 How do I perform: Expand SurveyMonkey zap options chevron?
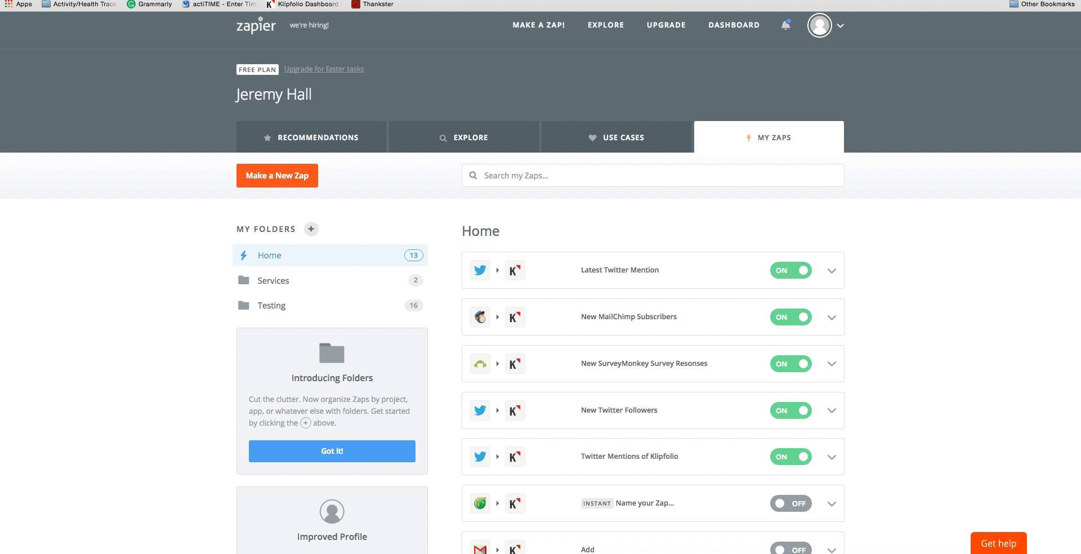click(832, 364)
